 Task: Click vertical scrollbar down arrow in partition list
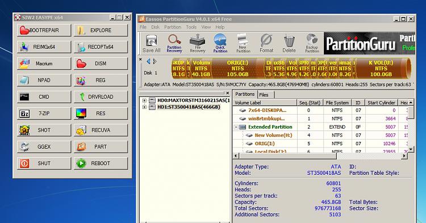coord(411,149)
